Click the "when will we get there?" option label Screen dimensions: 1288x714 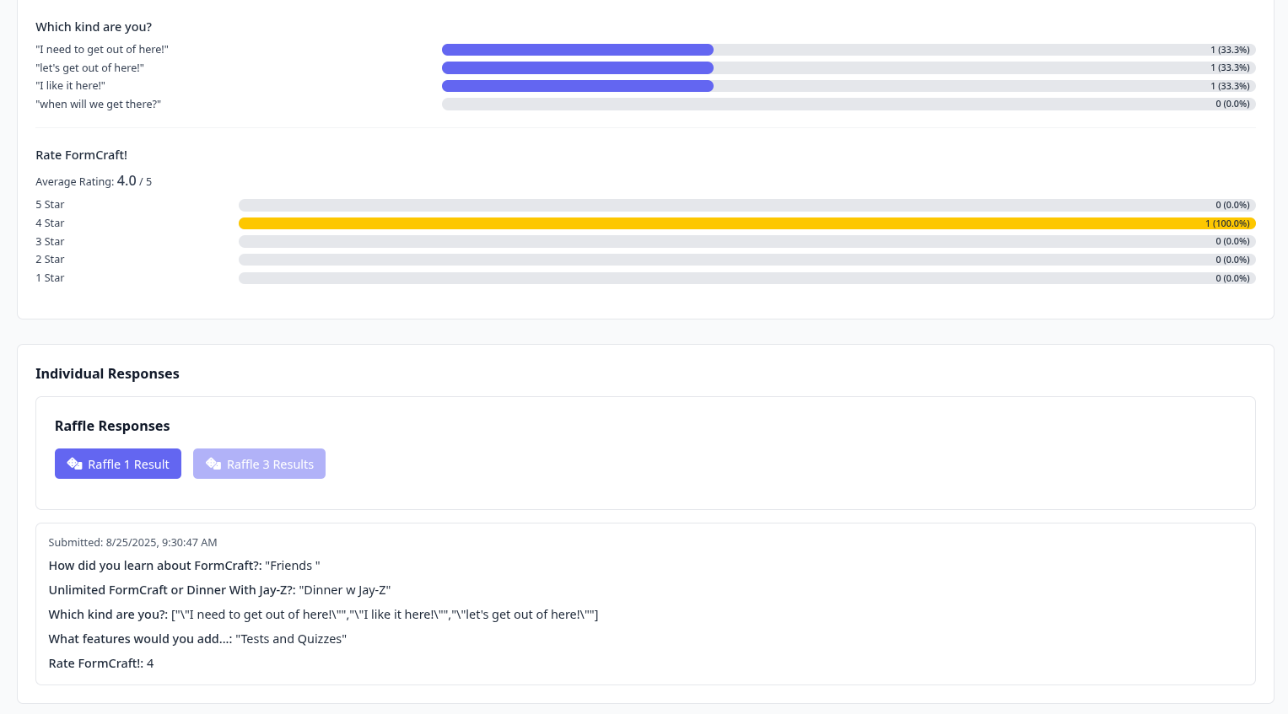point(98,105)
